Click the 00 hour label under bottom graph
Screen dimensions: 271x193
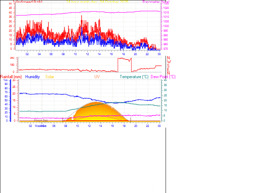[x=159, y=126]
